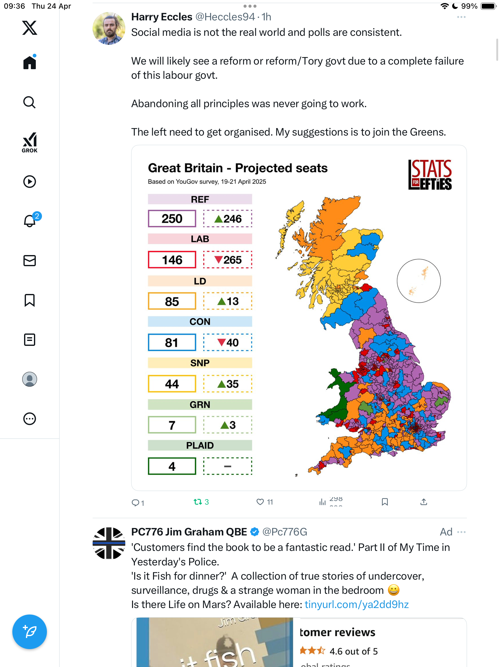The image size is (500, 667).
Task: Open the profile avatar in sidebar
Action: click(30, 379)
